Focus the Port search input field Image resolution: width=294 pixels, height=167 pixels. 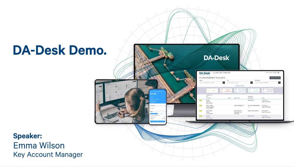pyautogui.click(x=239, y=83)
